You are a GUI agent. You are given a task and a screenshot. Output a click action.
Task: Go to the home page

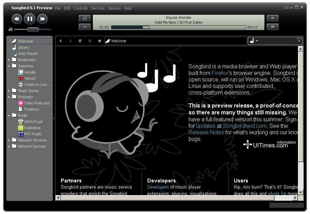click(100, 41)
